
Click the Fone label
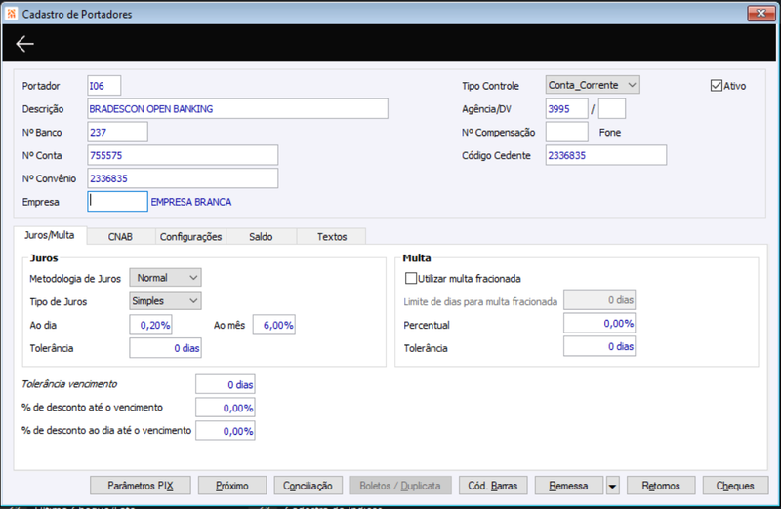pyautogui.click(x=610, y=133)
